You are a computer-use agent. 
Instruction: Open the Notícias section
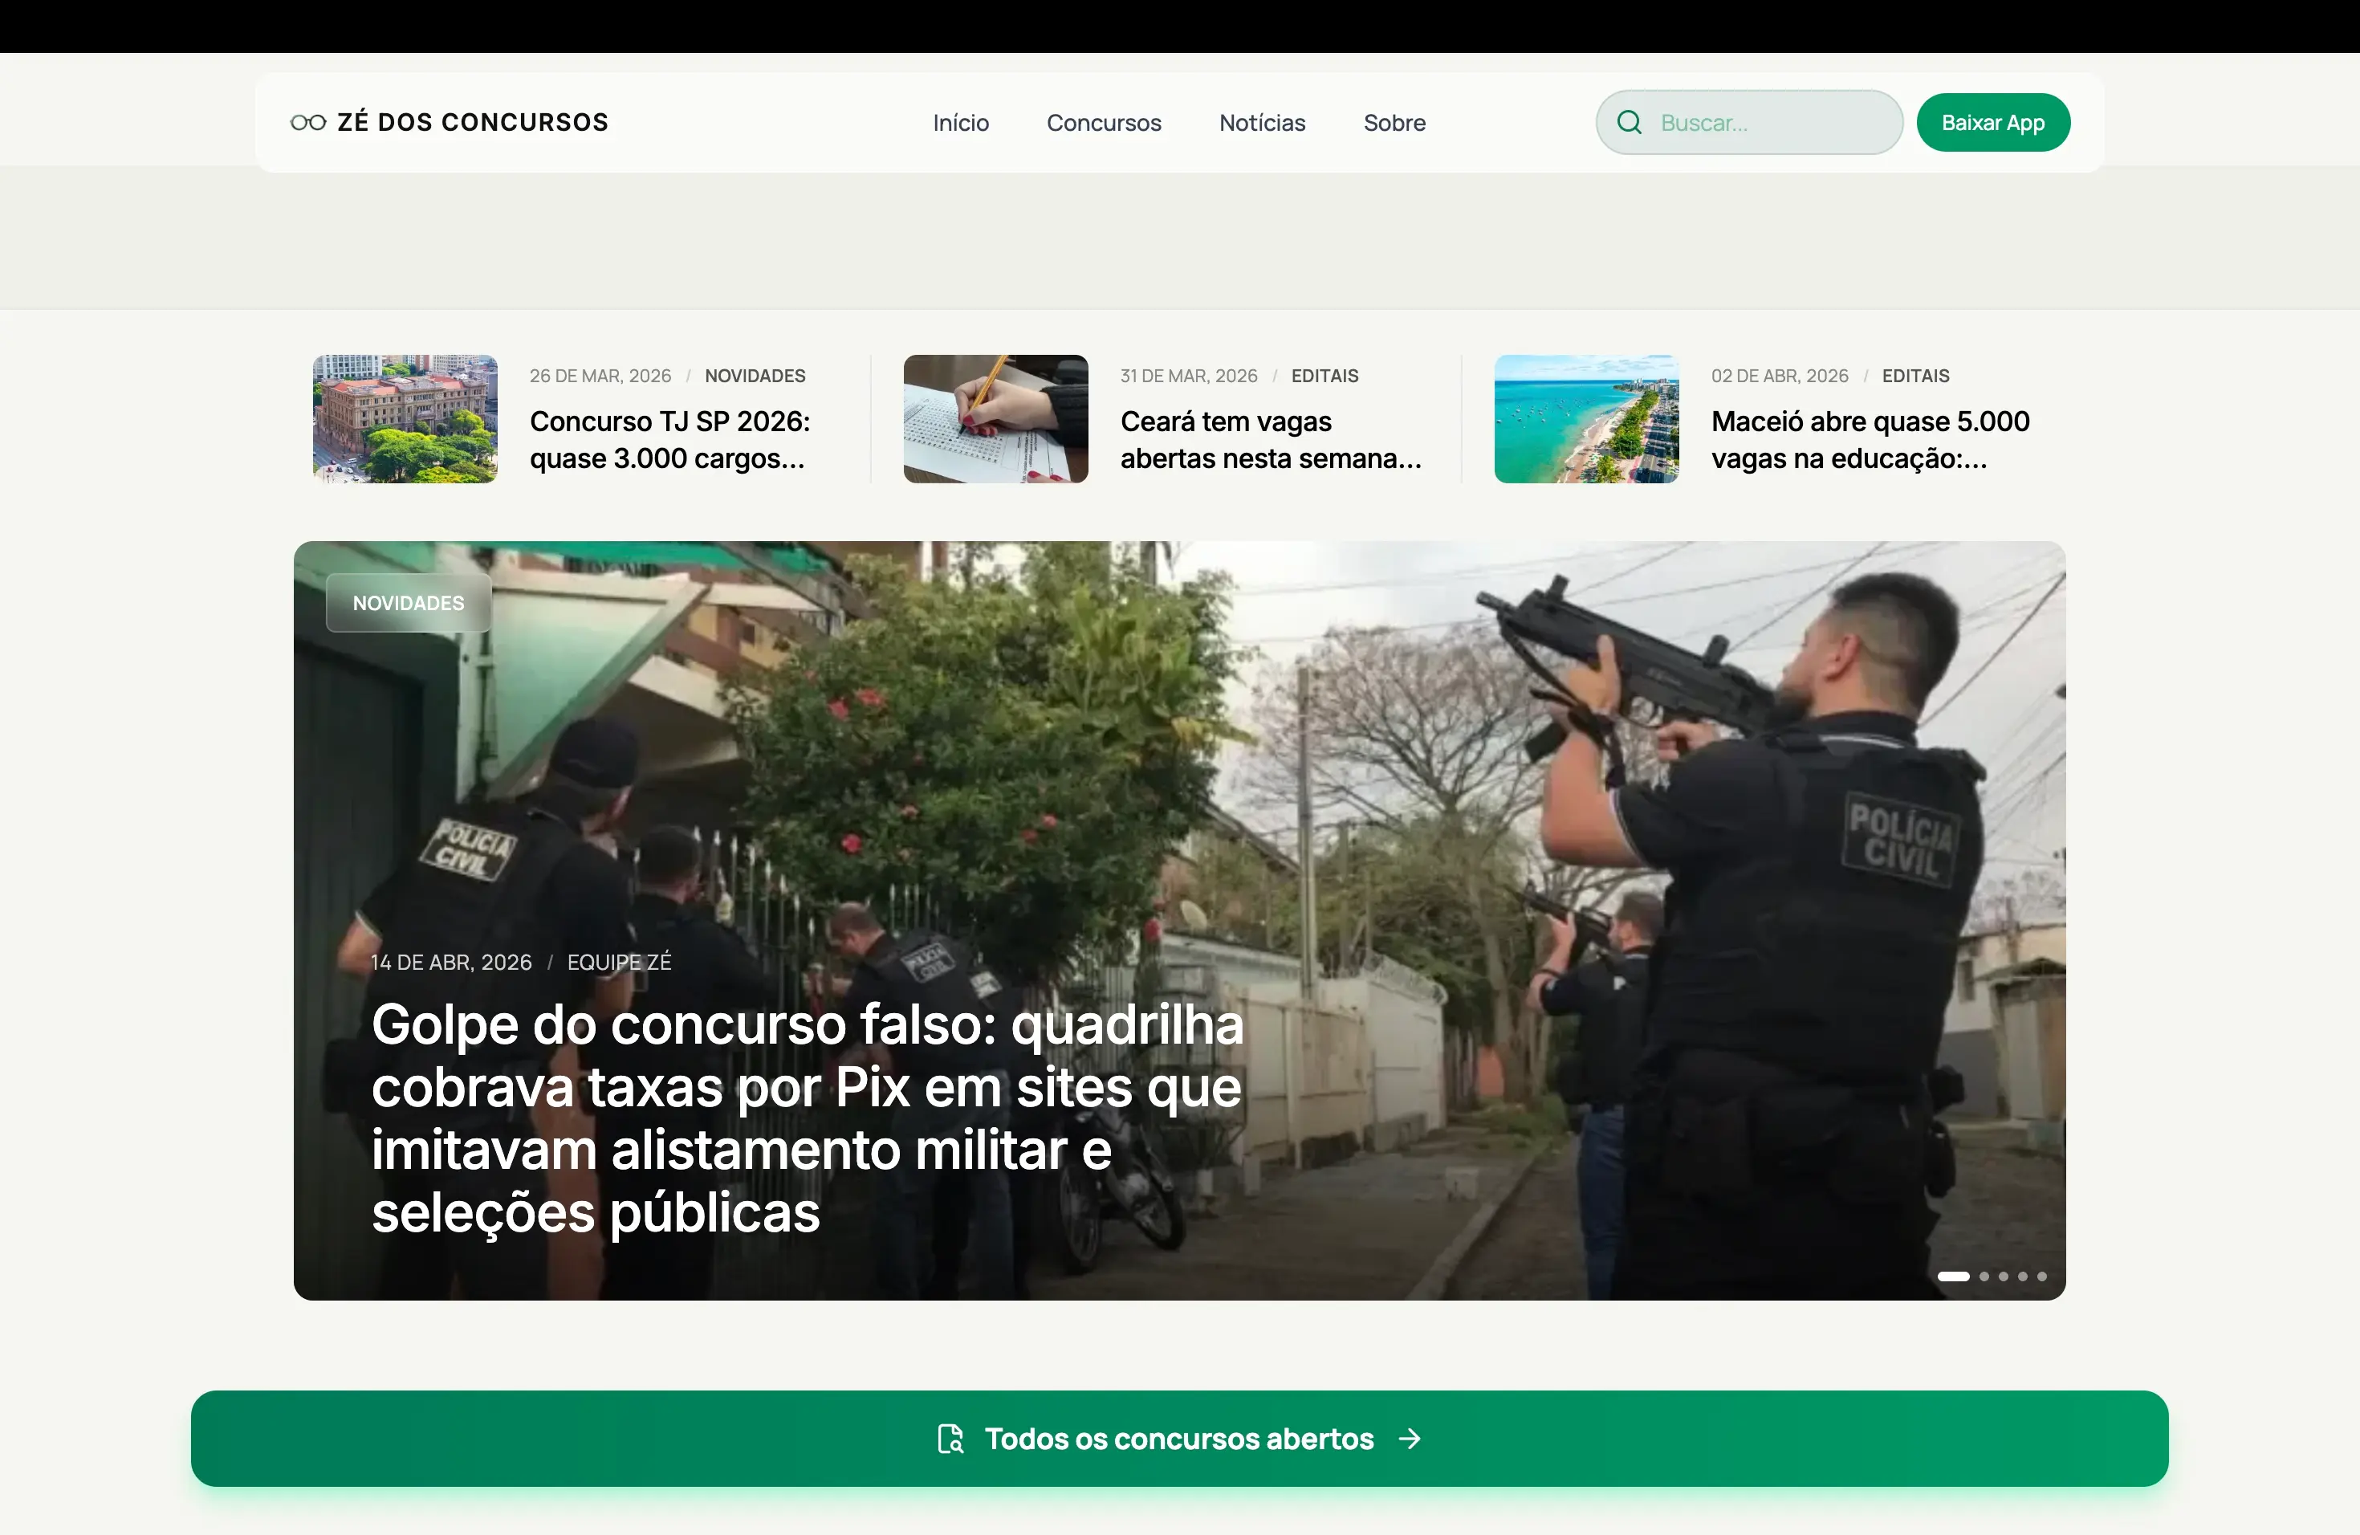coord(1261,123)
